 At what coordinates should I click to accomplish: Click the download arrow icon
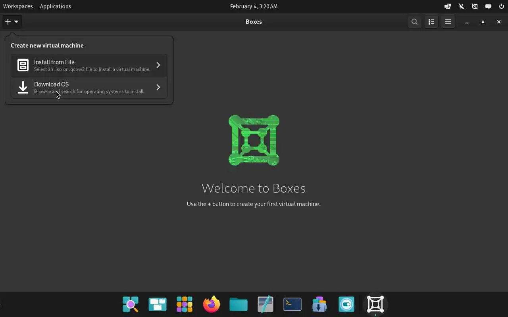(x=23, y=87)
